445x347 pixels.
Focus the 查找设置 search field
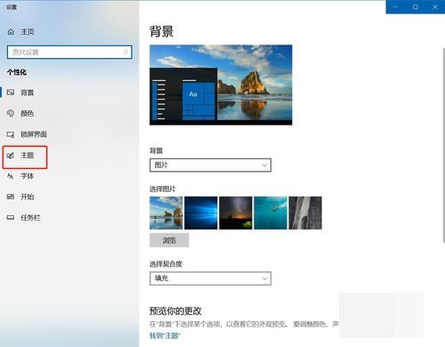[x=69, y=52]
